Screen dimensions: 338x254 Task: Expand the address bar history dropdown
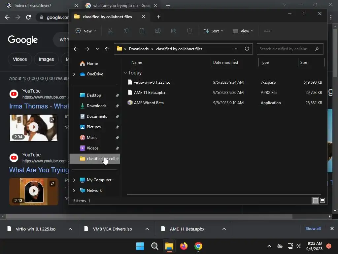[236, 49]
